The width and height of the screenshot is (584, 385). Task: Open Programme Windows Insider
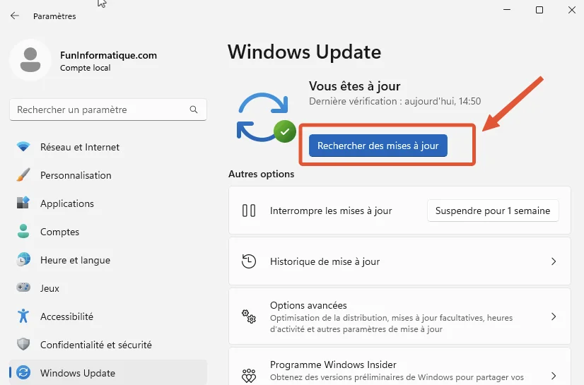[399, 366]
